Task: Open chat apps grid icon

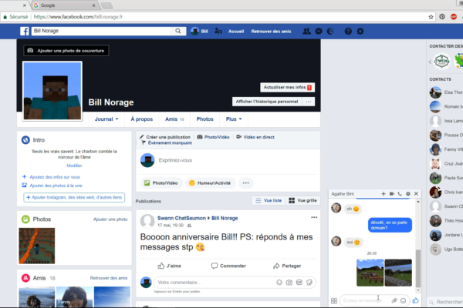Action: coord(334,300)
